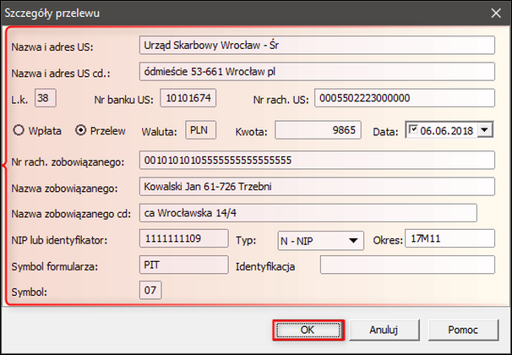This screenshot has width=512, height=355.
Task: Click the 'Nazwa i adres US:' label
Action: [x=52, y=47]
